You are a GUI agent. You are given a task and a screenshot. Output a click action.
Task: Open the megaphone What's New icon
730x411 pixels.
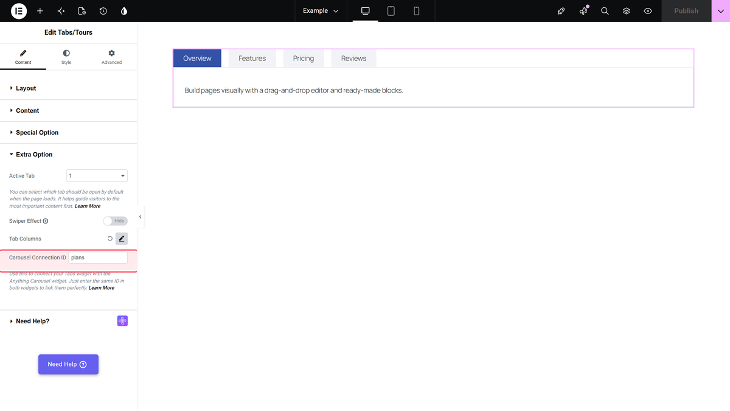(583, 11)
